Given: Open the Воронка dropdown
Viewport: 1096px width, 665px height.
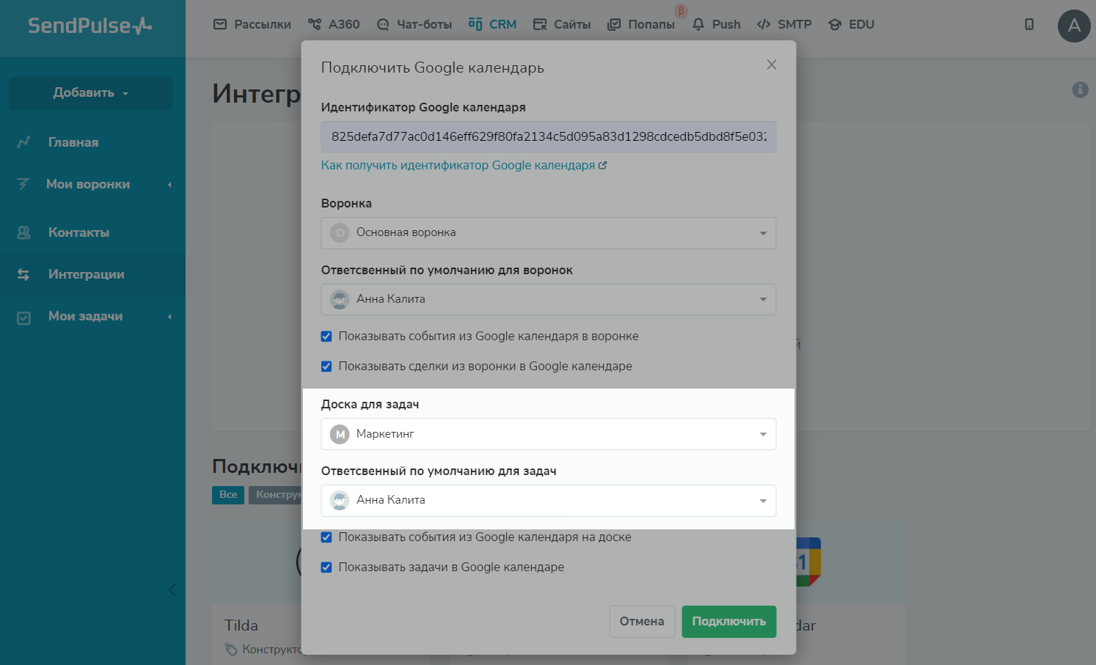Looking at the screenshot, I should pos(549,233).
